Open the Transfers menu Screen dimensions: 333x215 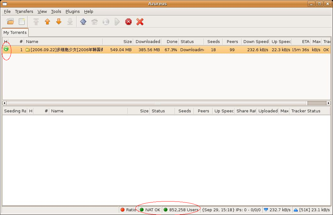(x=24, y=12)
